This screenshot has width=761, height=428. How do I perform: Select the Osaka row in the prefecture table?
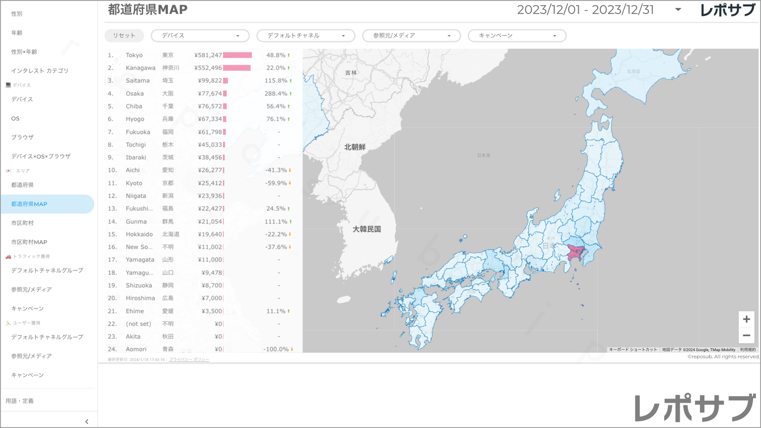(x=135, y=94)
